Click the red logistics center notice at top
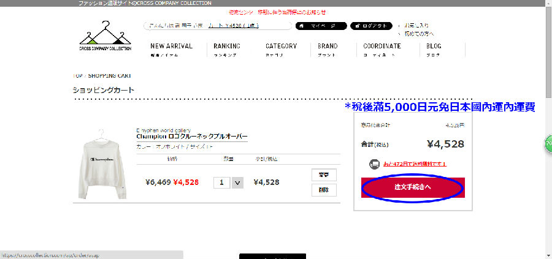 pos(277,12)
